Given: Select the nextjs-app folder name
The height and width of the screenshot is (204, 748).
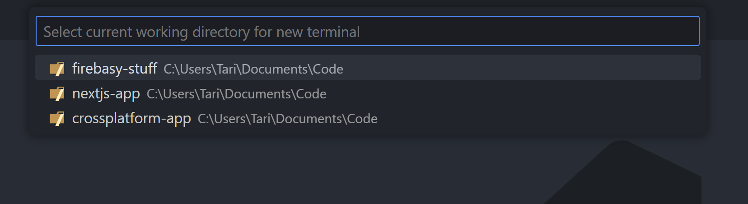Looking at the screenshot, I should [x=106, y=93].
